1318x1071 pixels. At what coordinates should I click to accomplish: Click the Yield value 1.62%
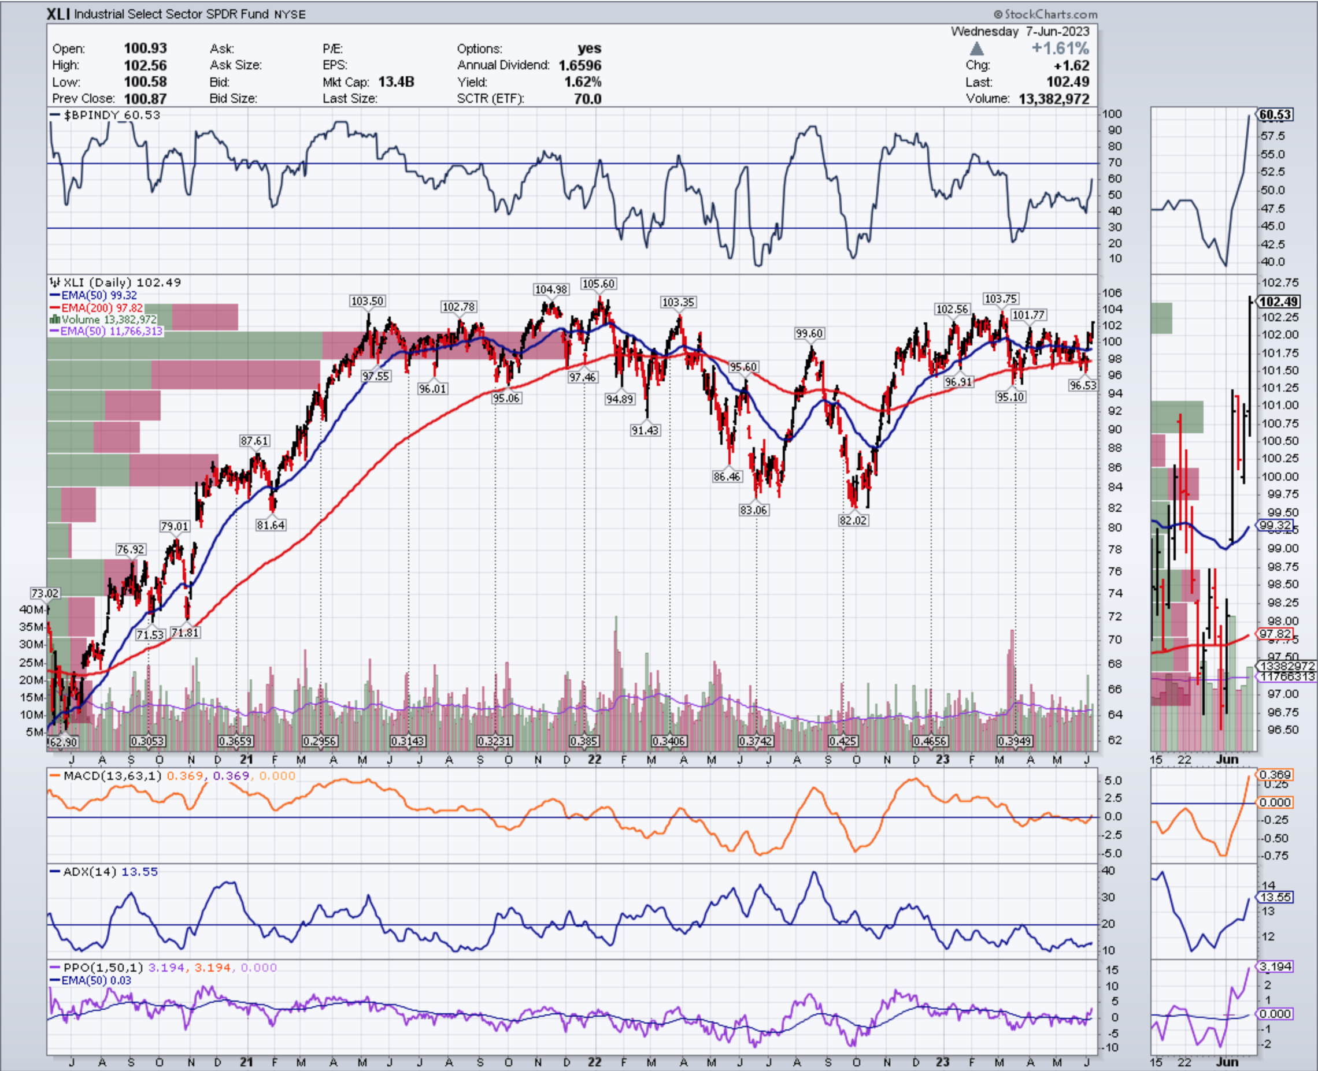583,81
